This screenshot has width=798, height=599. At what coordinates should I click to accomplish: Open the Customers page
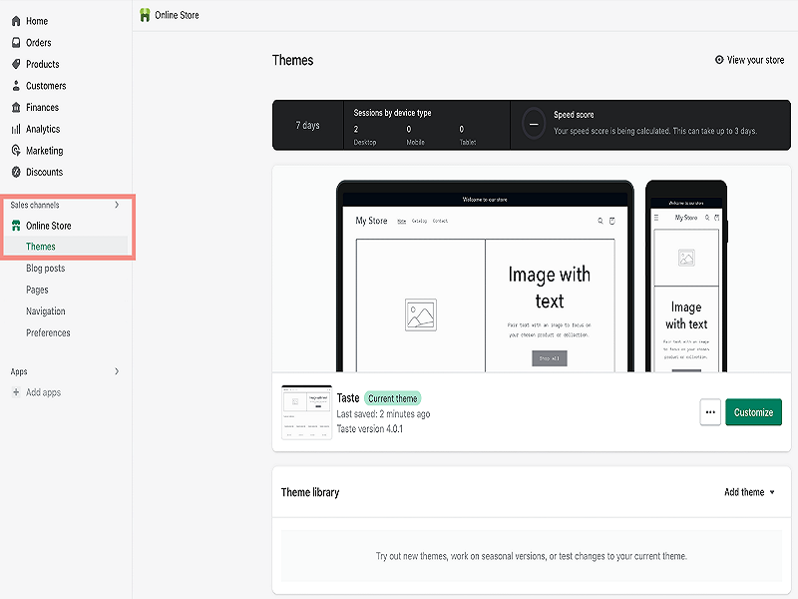coord(45,85)
